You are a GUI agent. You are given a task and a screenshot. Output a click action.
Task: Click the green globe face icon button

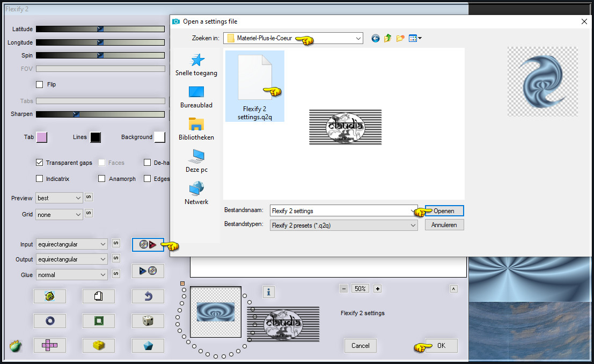pos(49,296)
